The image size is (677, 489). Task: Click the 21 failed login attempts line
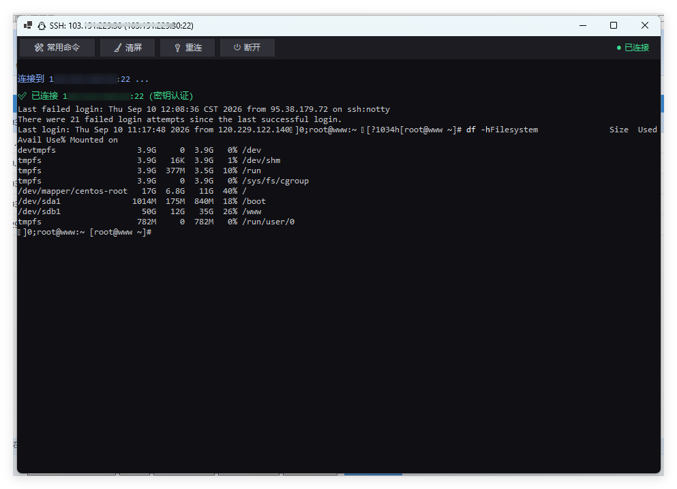179,119
